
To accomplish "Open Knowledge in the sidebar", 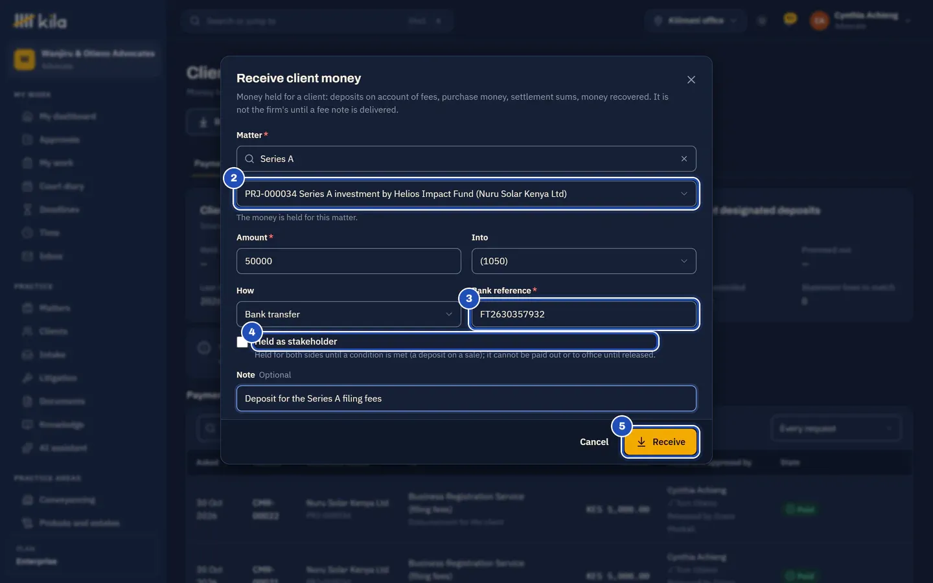I will click(62, 425).
